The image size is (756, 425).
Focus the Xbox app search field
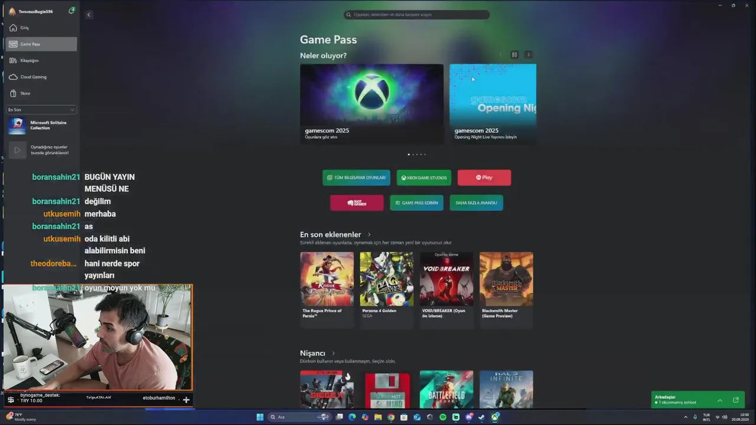416,15
